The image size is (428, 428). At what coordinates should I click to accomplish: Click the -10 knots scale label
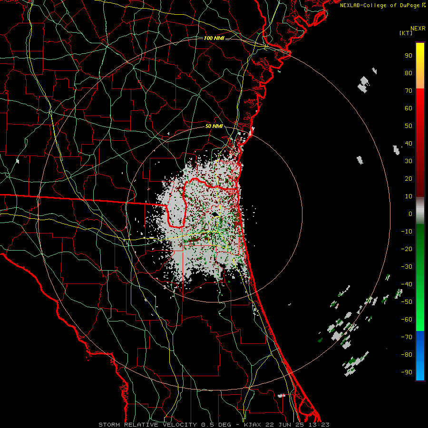click(x=407, y=232)
